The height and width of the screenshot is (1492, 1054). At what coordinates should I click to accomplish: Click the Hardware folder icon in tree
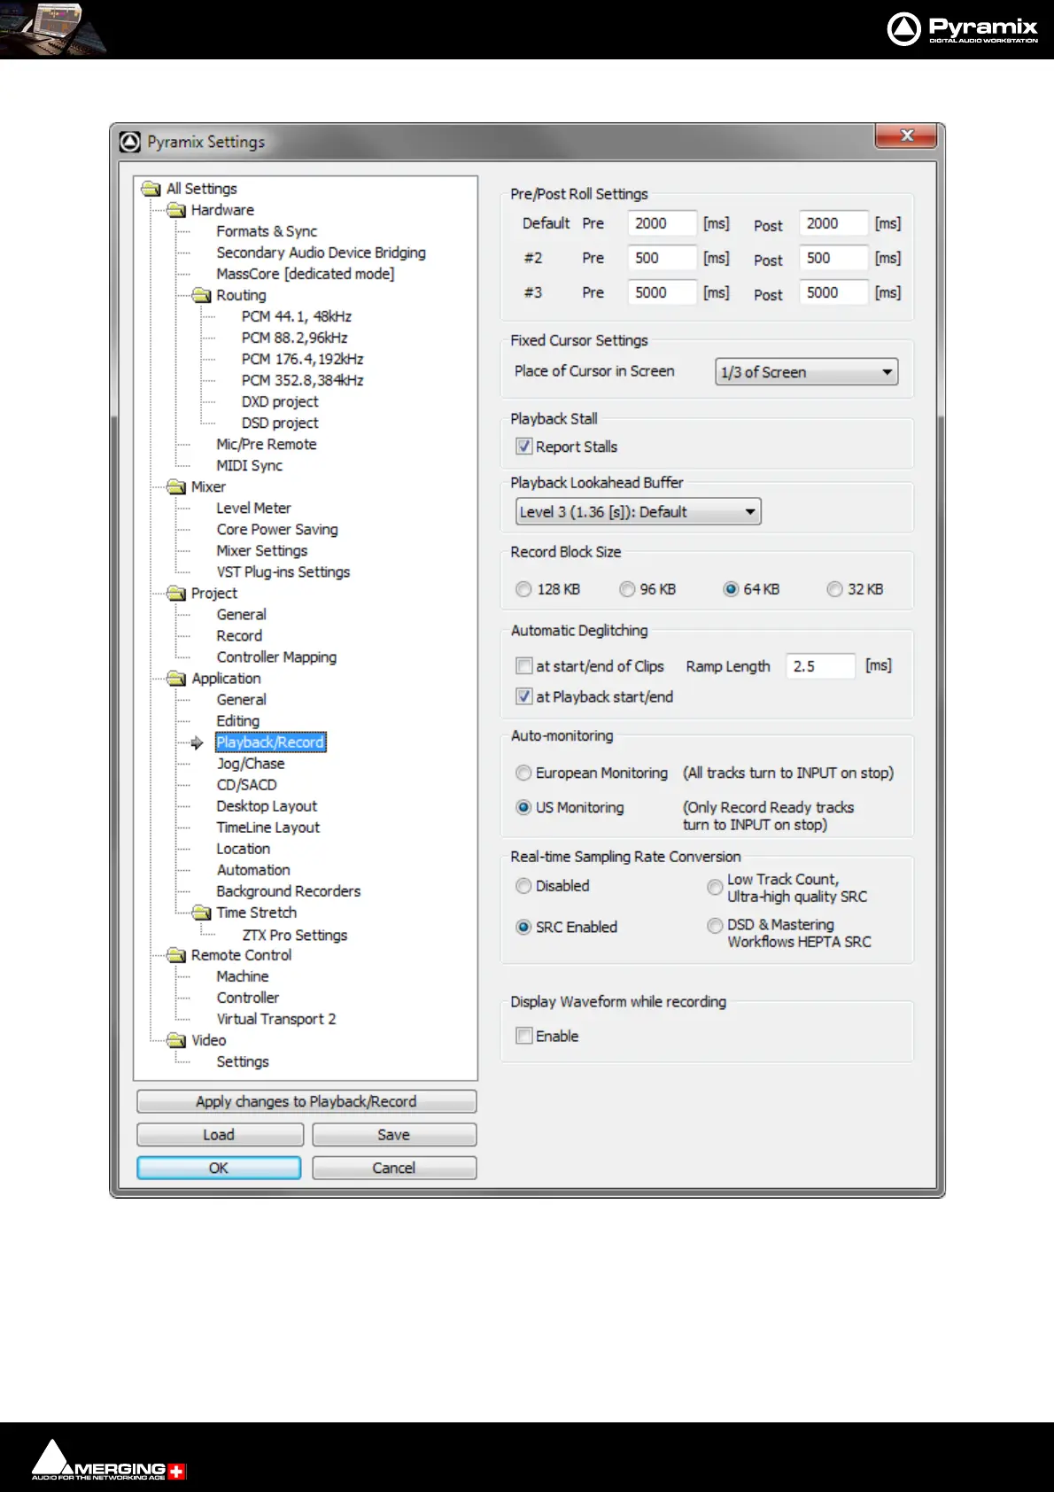click(176, 210)
